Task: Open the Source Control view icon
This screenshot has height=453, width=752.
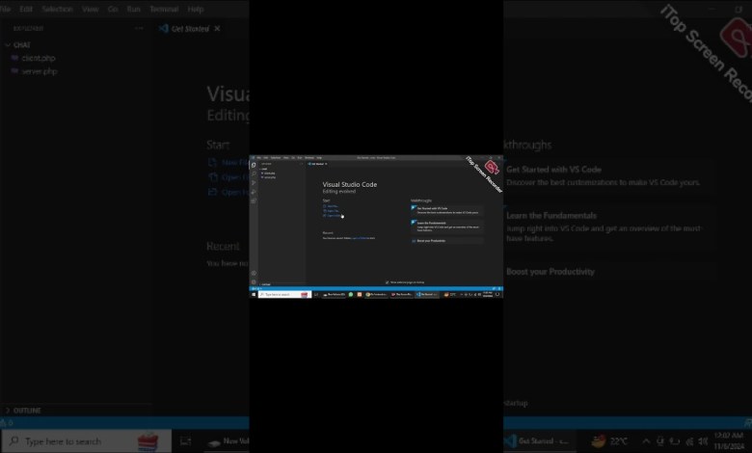Action: pyautogui.click(x=254, y=182)
